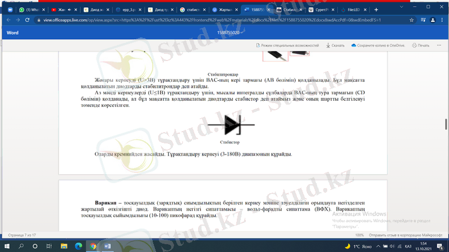Close the File:LED tab
This screenshot has height=252, width=449.
[365, 10]
